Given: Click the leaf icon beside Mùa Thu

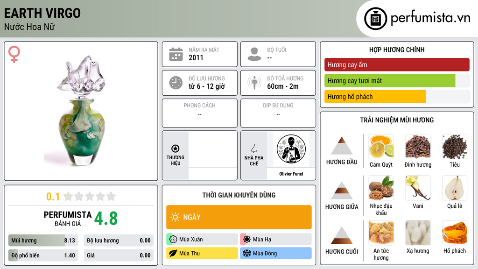Looking at the screenshot, I should (173, 253).
